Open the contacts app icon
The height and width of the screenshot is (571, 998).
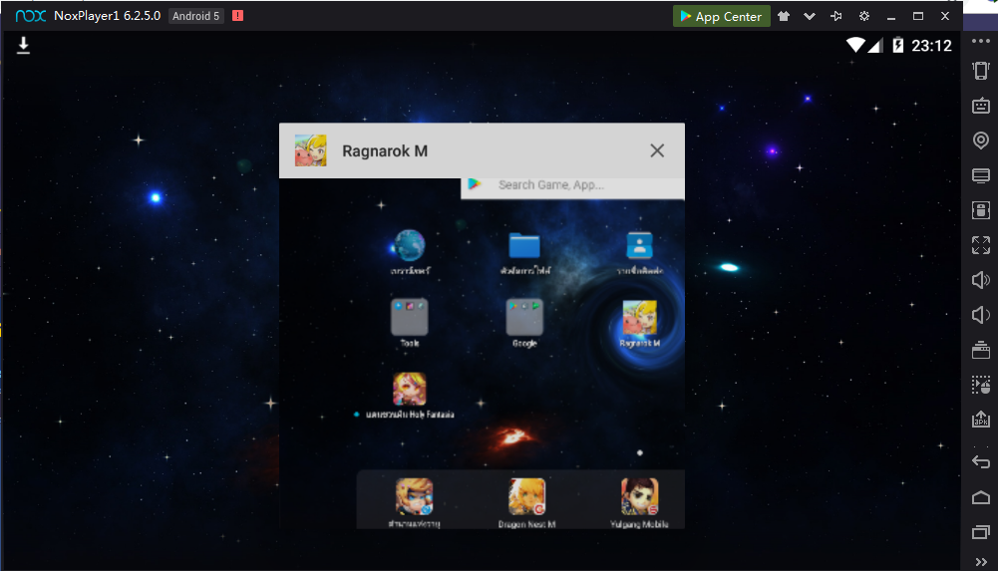(640, 245)
